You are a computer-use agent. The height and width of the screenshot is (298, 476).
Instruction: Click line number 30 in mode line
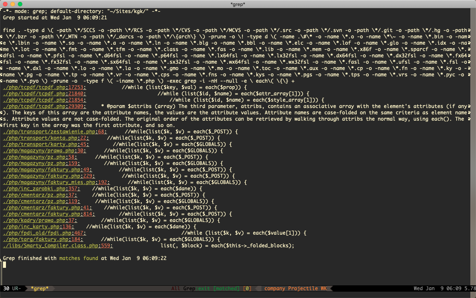pos(6,288)
